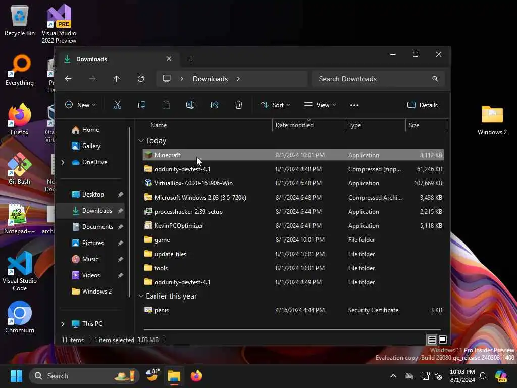Select Visual Studio Code desktop shortcut
The image size is (517, 388).
tap(20, 271)
